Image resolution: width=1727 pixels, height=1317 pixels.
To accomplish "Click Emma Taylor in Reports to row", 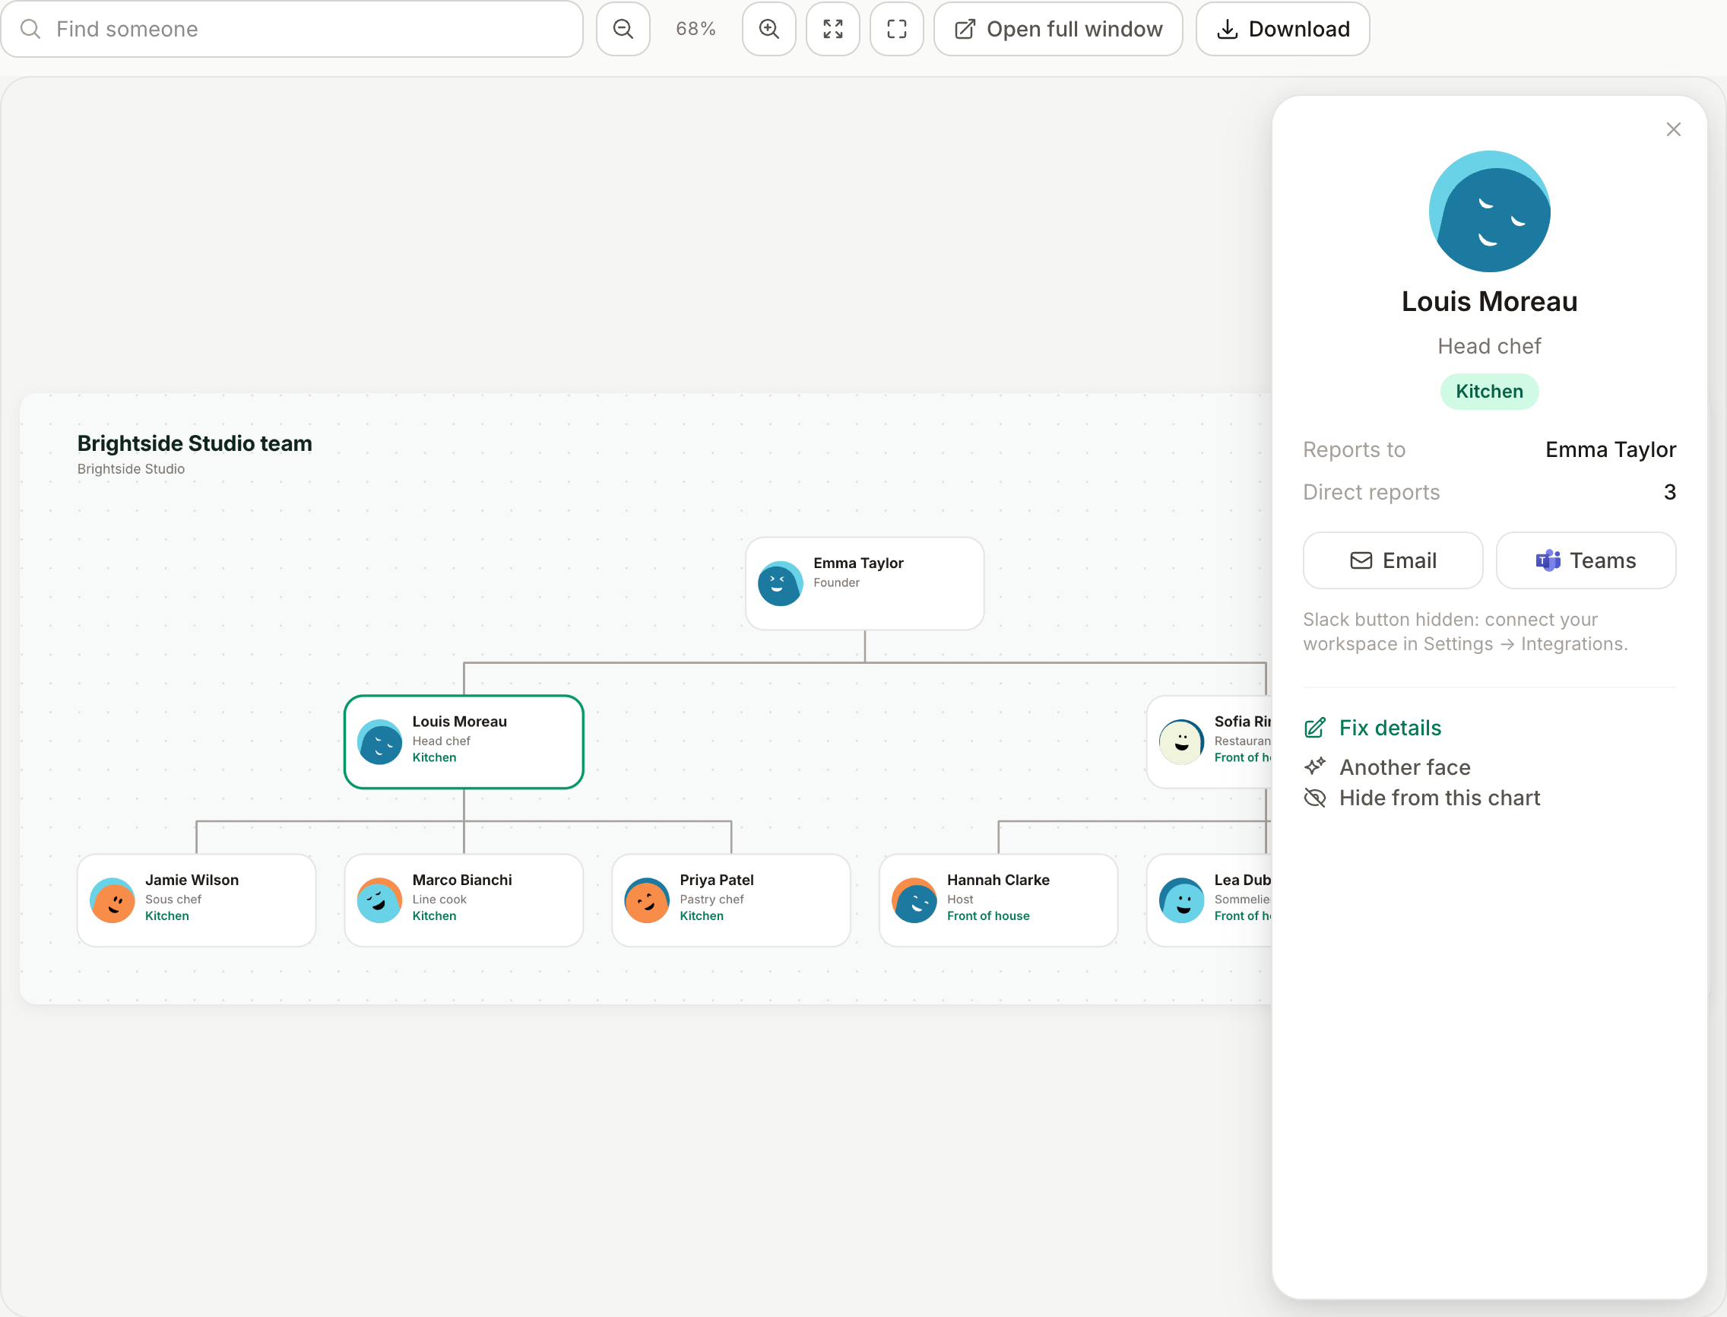I will click(x=1610, y=449).
